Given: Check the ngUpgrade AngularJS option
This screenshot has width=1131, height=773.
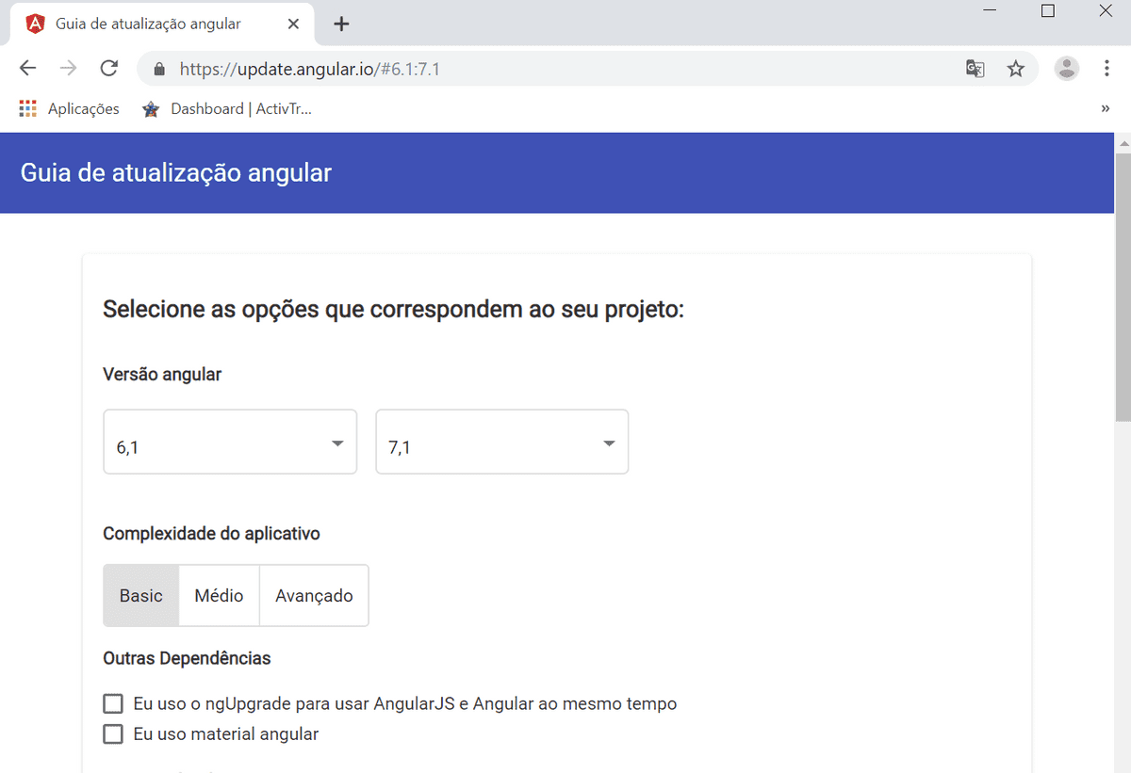Looking at the screenshot, I should coord(113,703).
